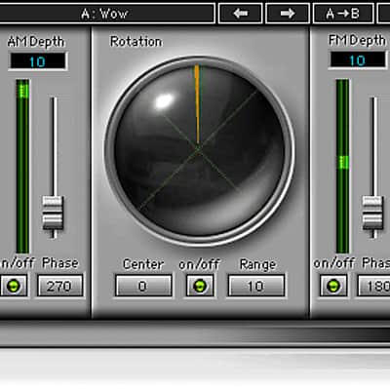Screen dimensions: 390x390
Task: Load the previous preset with left arrow
Action: pos(241,14)
